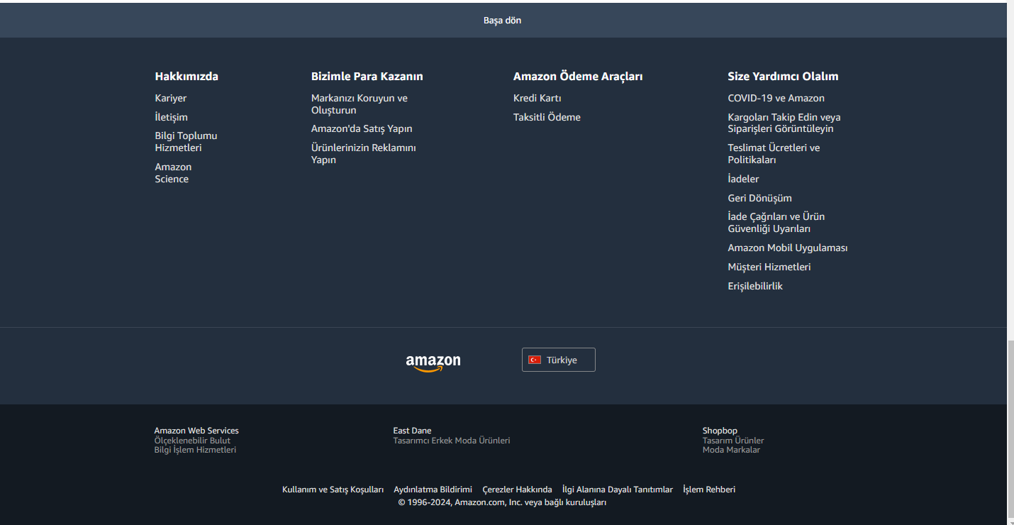Click the 1996-2024 Amazon.com copyright text
Viewport: 1014px width, 525px height.
point(502,502)
